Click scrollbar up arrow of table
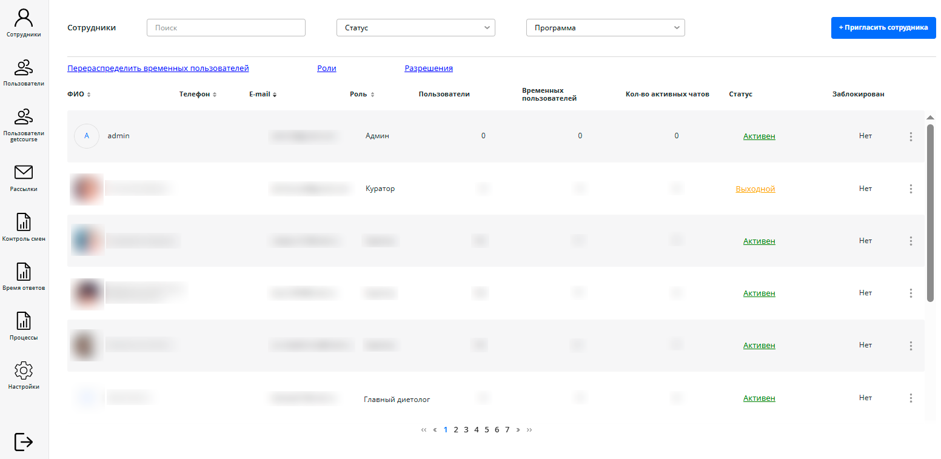Image resolution: width=941 pixels, height=459 pixels. coord(931,117)
